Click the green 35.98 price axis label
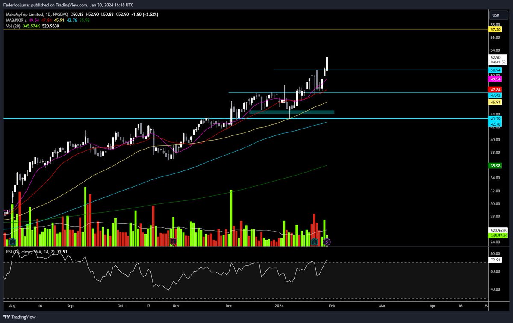 click(x=495, y=165)
